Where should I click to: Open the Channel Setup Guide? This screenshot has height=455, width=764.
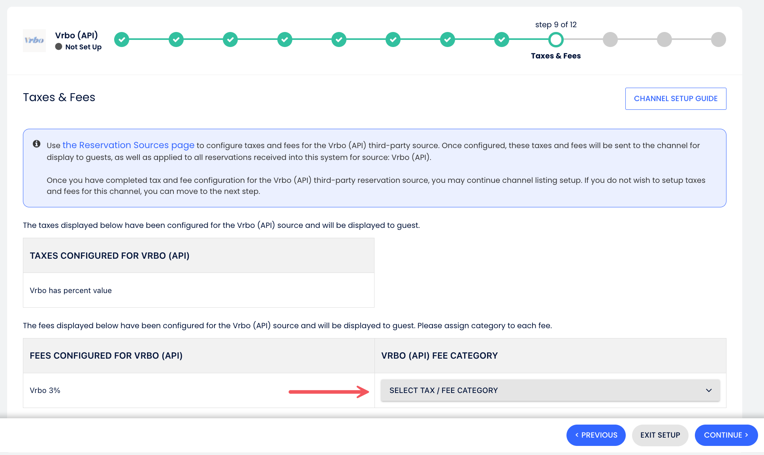(x=676, y=99)
